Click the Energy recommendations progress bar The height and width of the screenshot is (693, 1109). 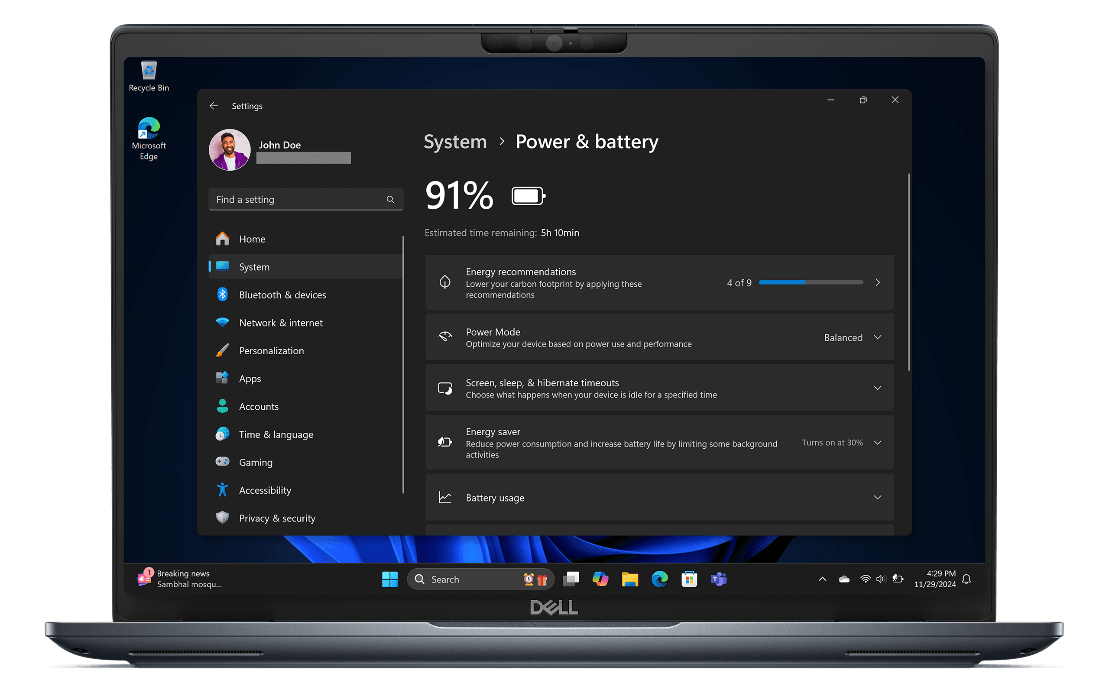(x=811, y=282)
